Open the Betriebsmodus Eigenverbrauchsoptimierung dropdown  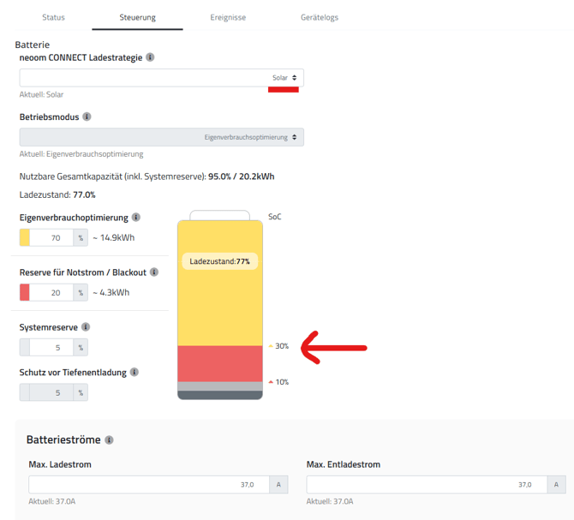161,137
